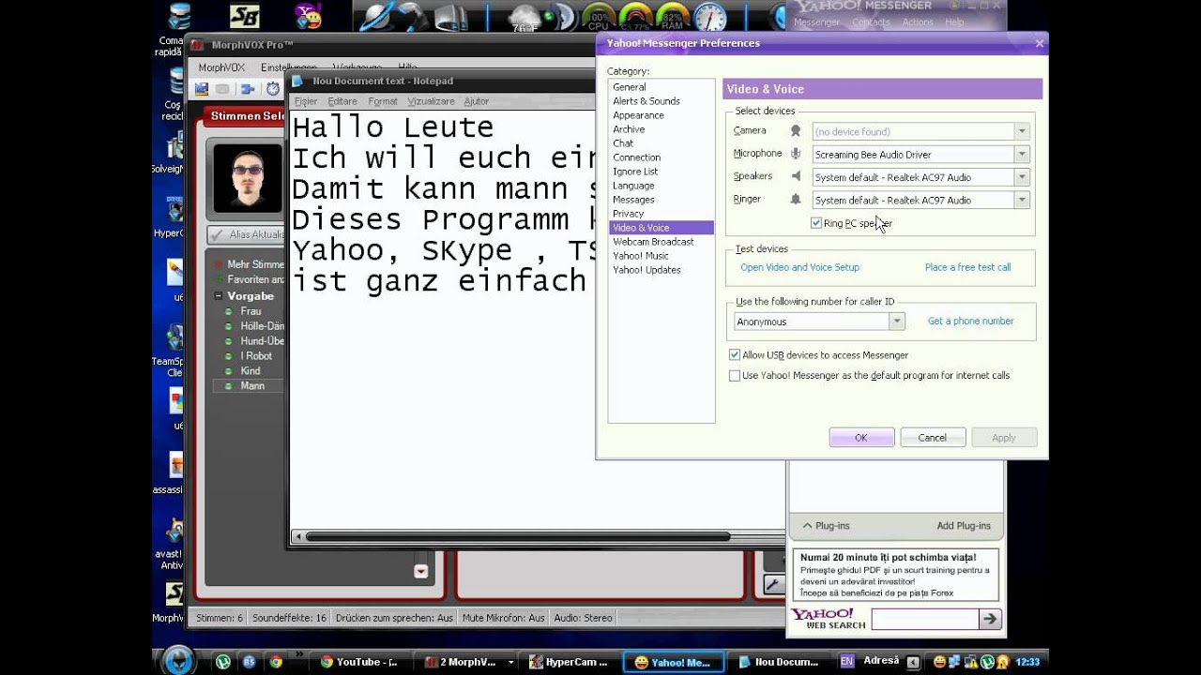Screen dimensions: 1201x675
Task: Click the wrench icon in MorphVOX panel
Action: (773, 585)
